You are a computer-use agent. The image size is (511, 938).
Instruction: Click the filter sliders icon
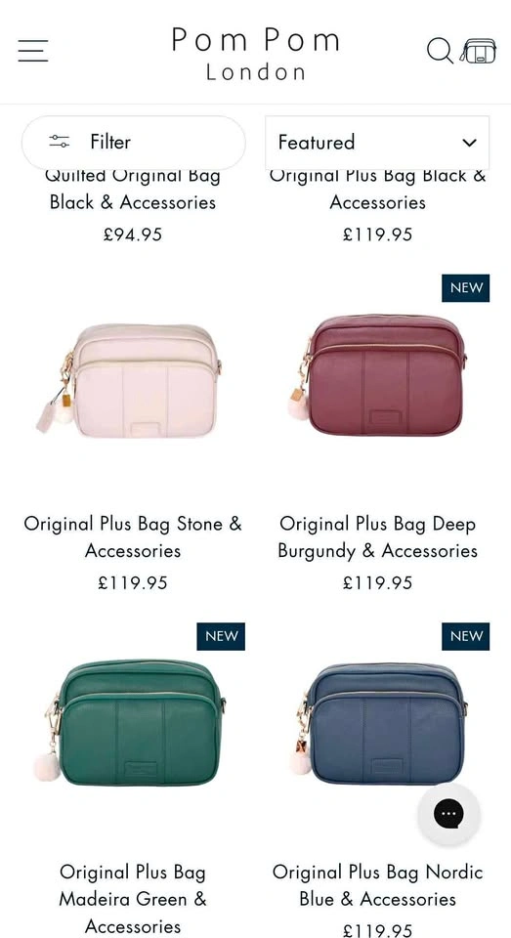60,142
